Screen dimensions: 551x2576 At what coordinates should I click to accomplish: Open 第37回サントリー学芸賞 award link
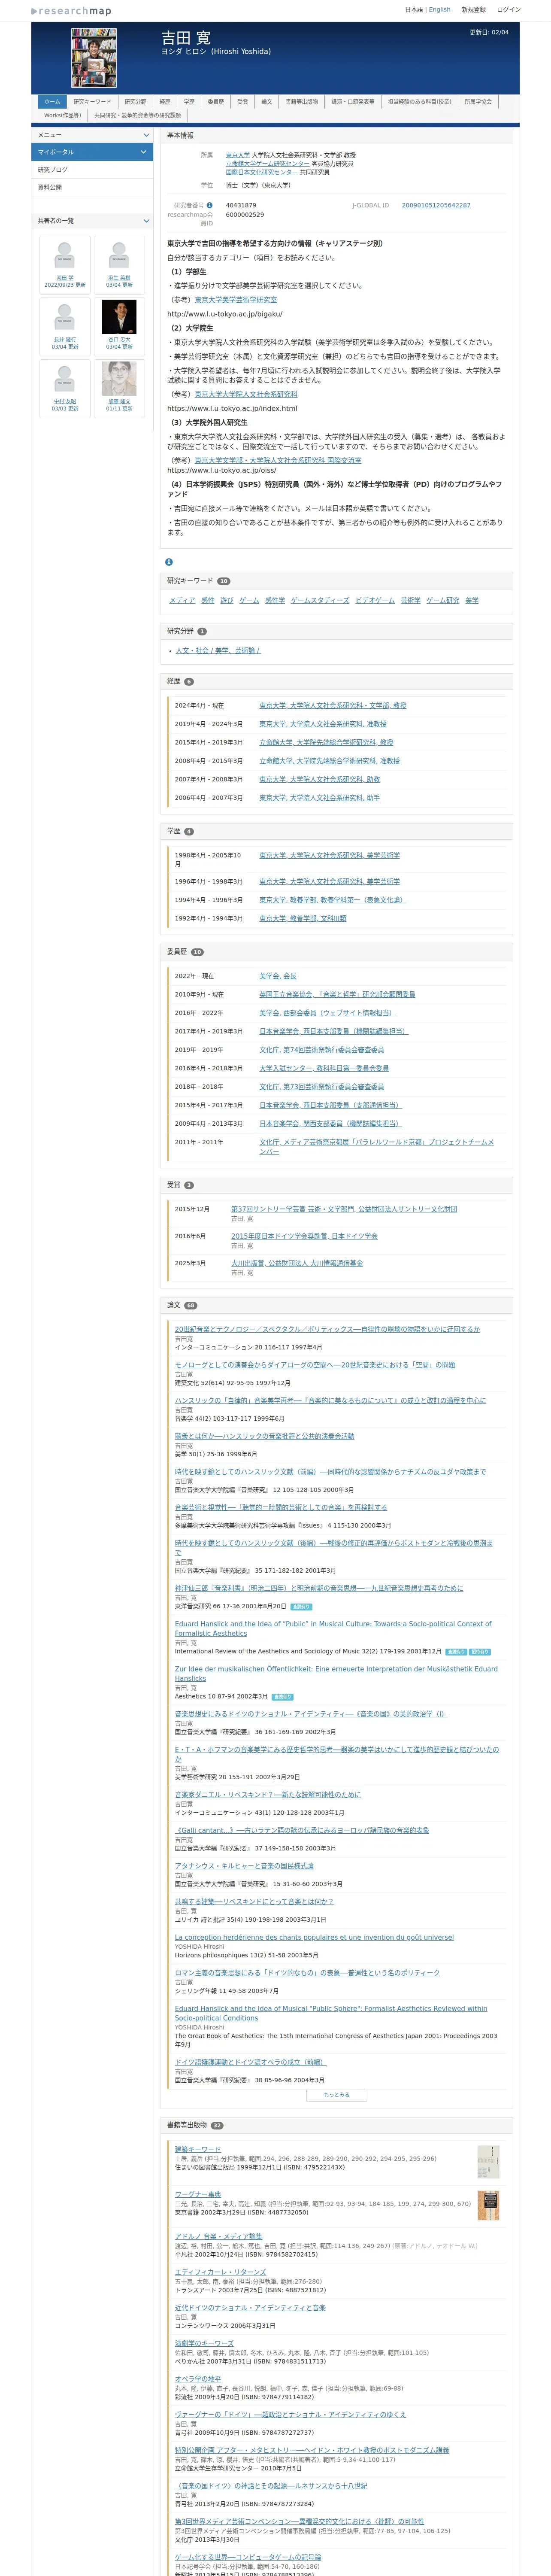pyautogui.click(x=344, y=1208)
